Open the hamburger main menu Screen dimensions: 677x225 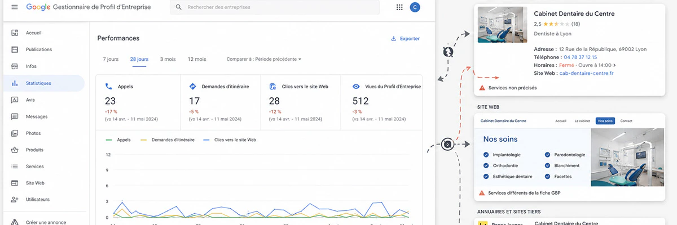click(x=14, y=7)
